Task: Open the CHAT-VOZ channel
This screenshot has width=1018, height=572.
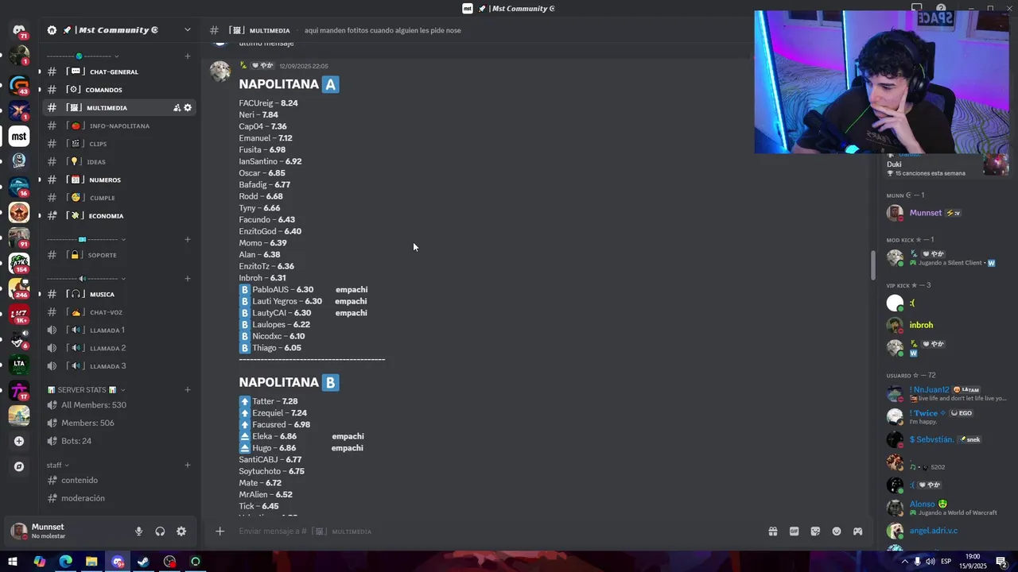Action: tap(119, 312)
